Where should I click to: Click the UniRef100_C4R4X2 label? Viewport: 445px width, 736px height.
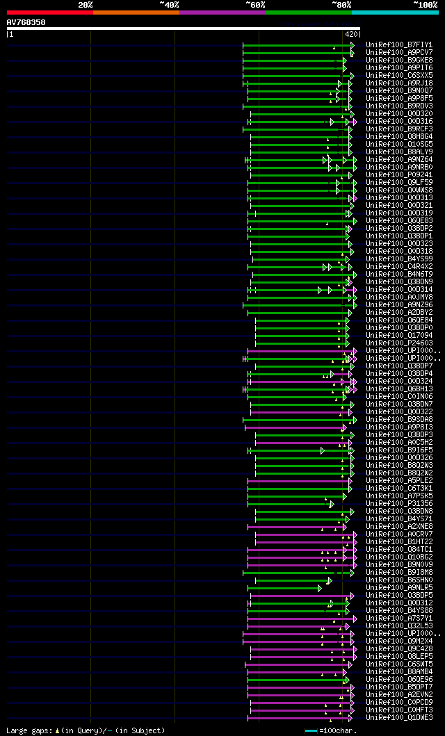(x=399, y=267)
